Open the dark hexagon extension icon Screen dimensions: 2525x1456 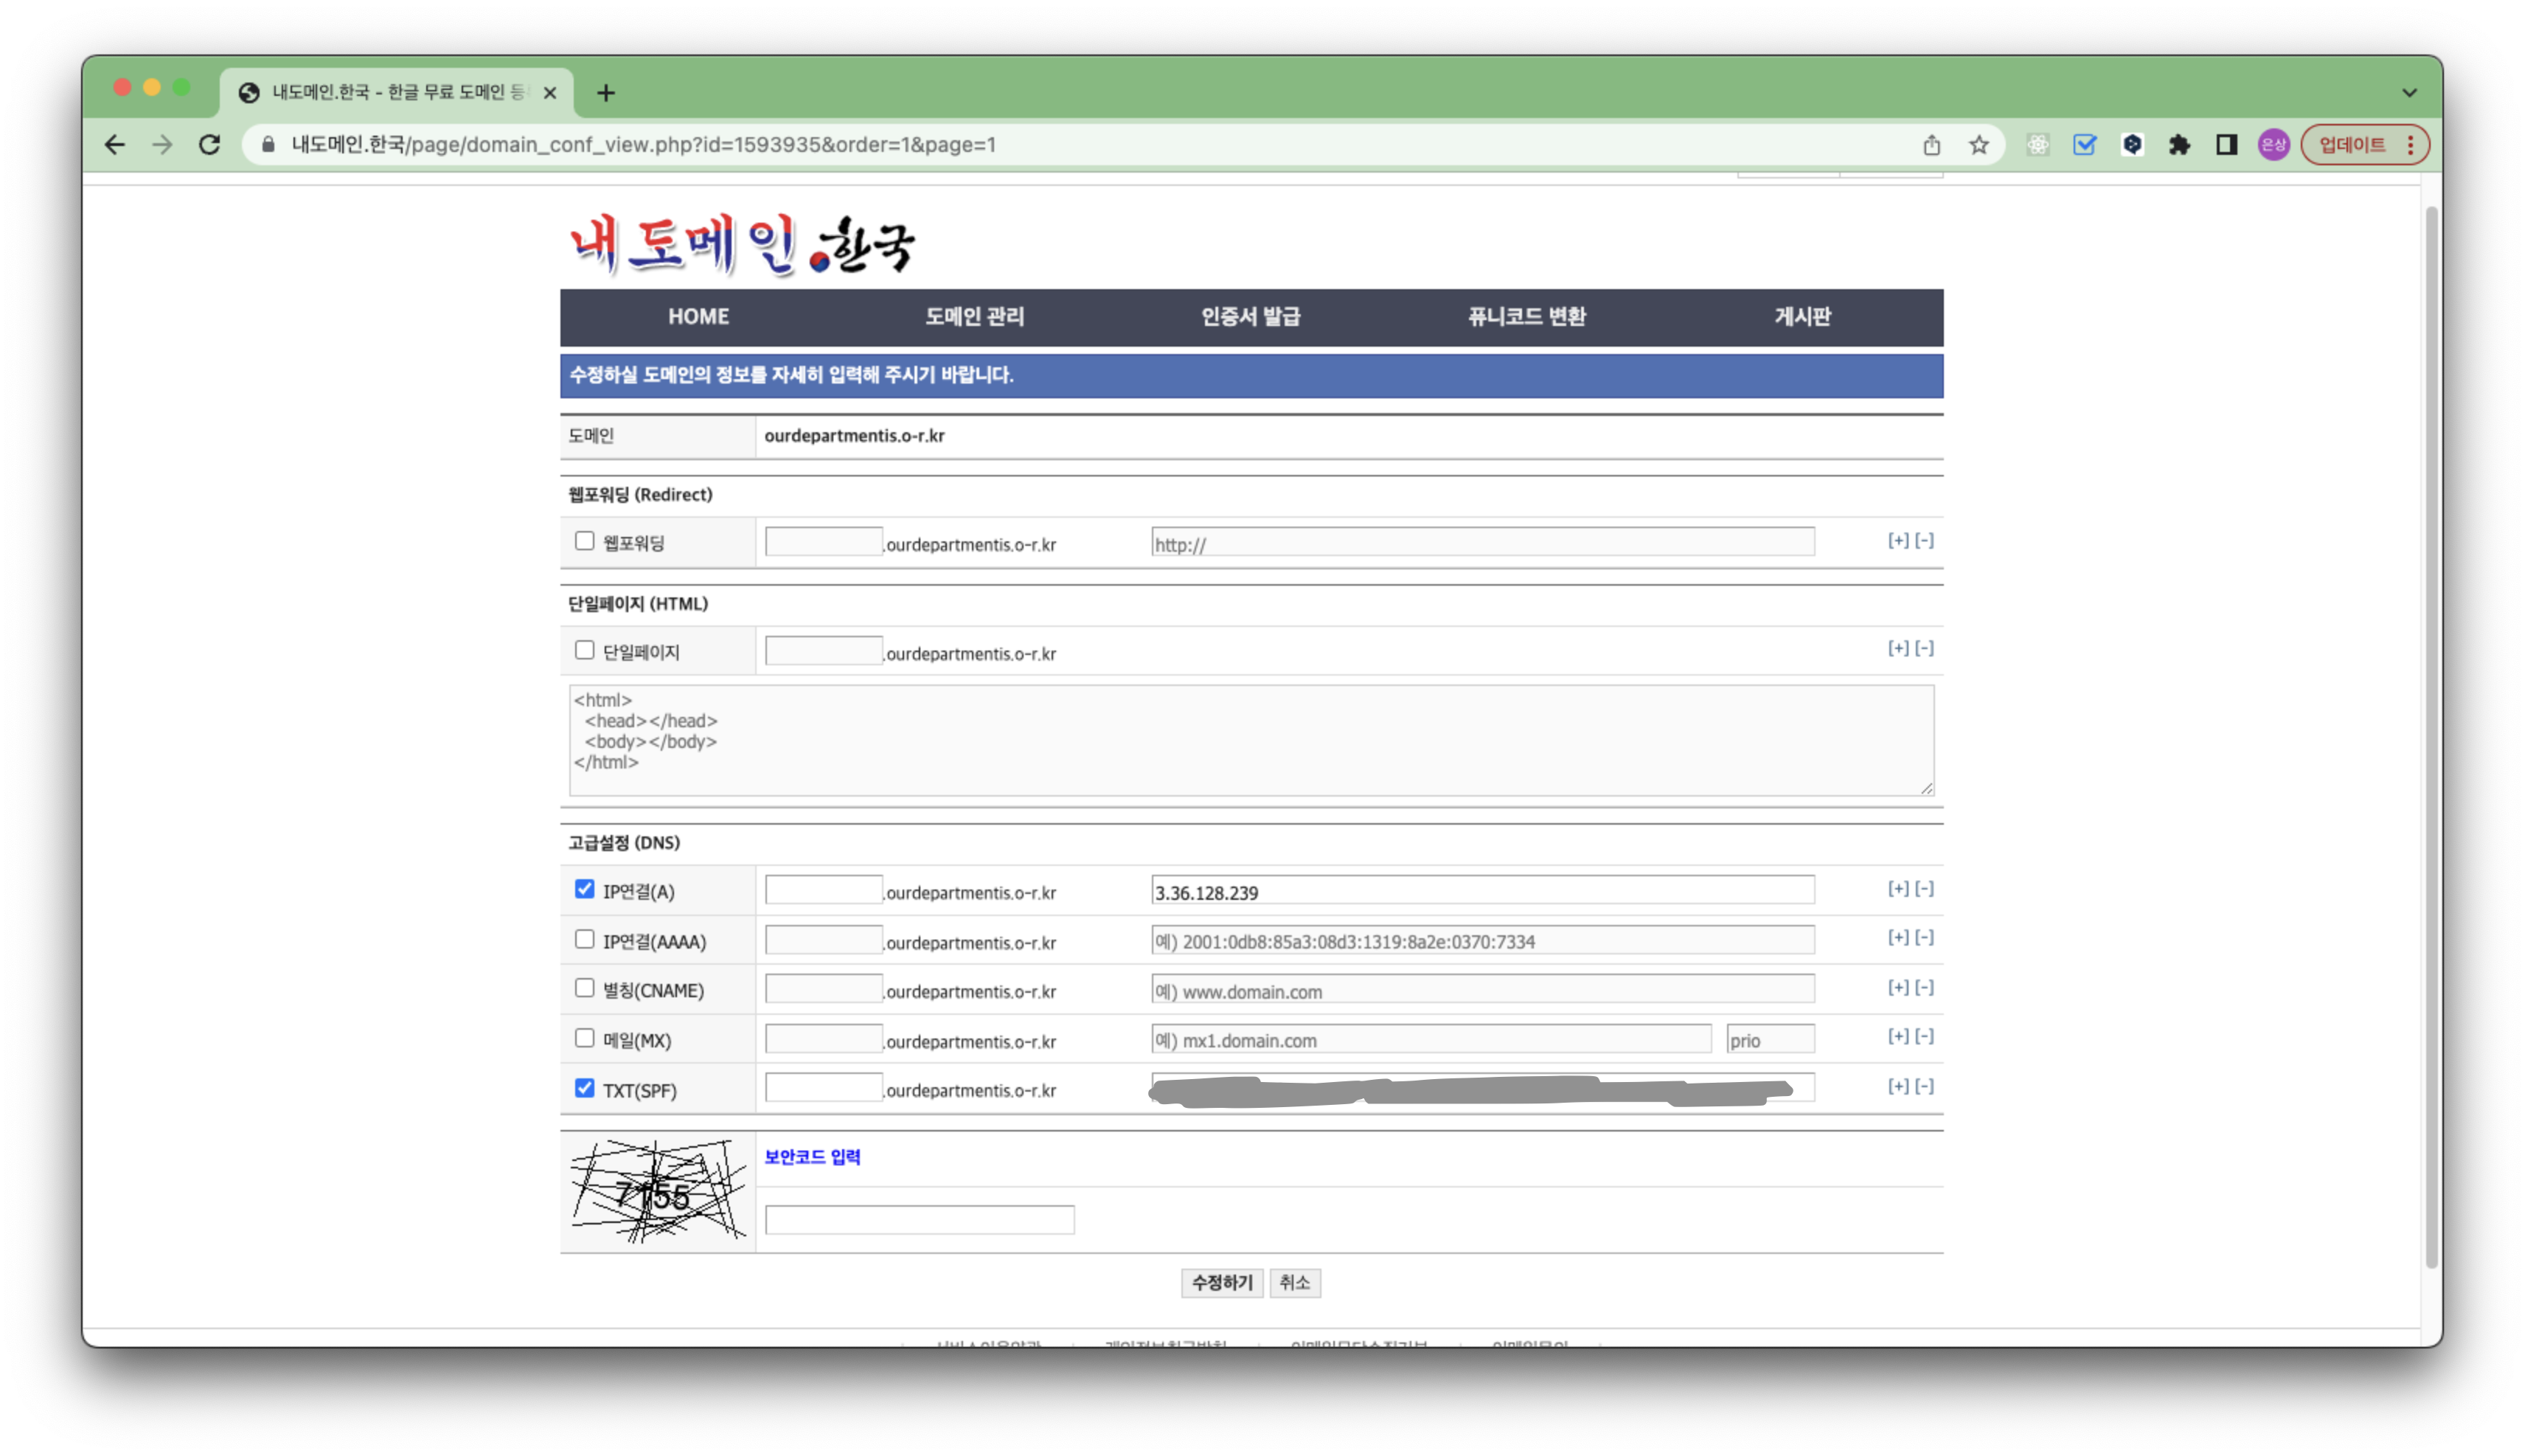click(x=2132, y=145)
